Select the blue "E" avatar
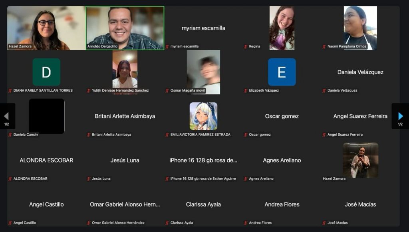Image resolution: width=409 pixels, height=232 pixels. tap(282, 72)
